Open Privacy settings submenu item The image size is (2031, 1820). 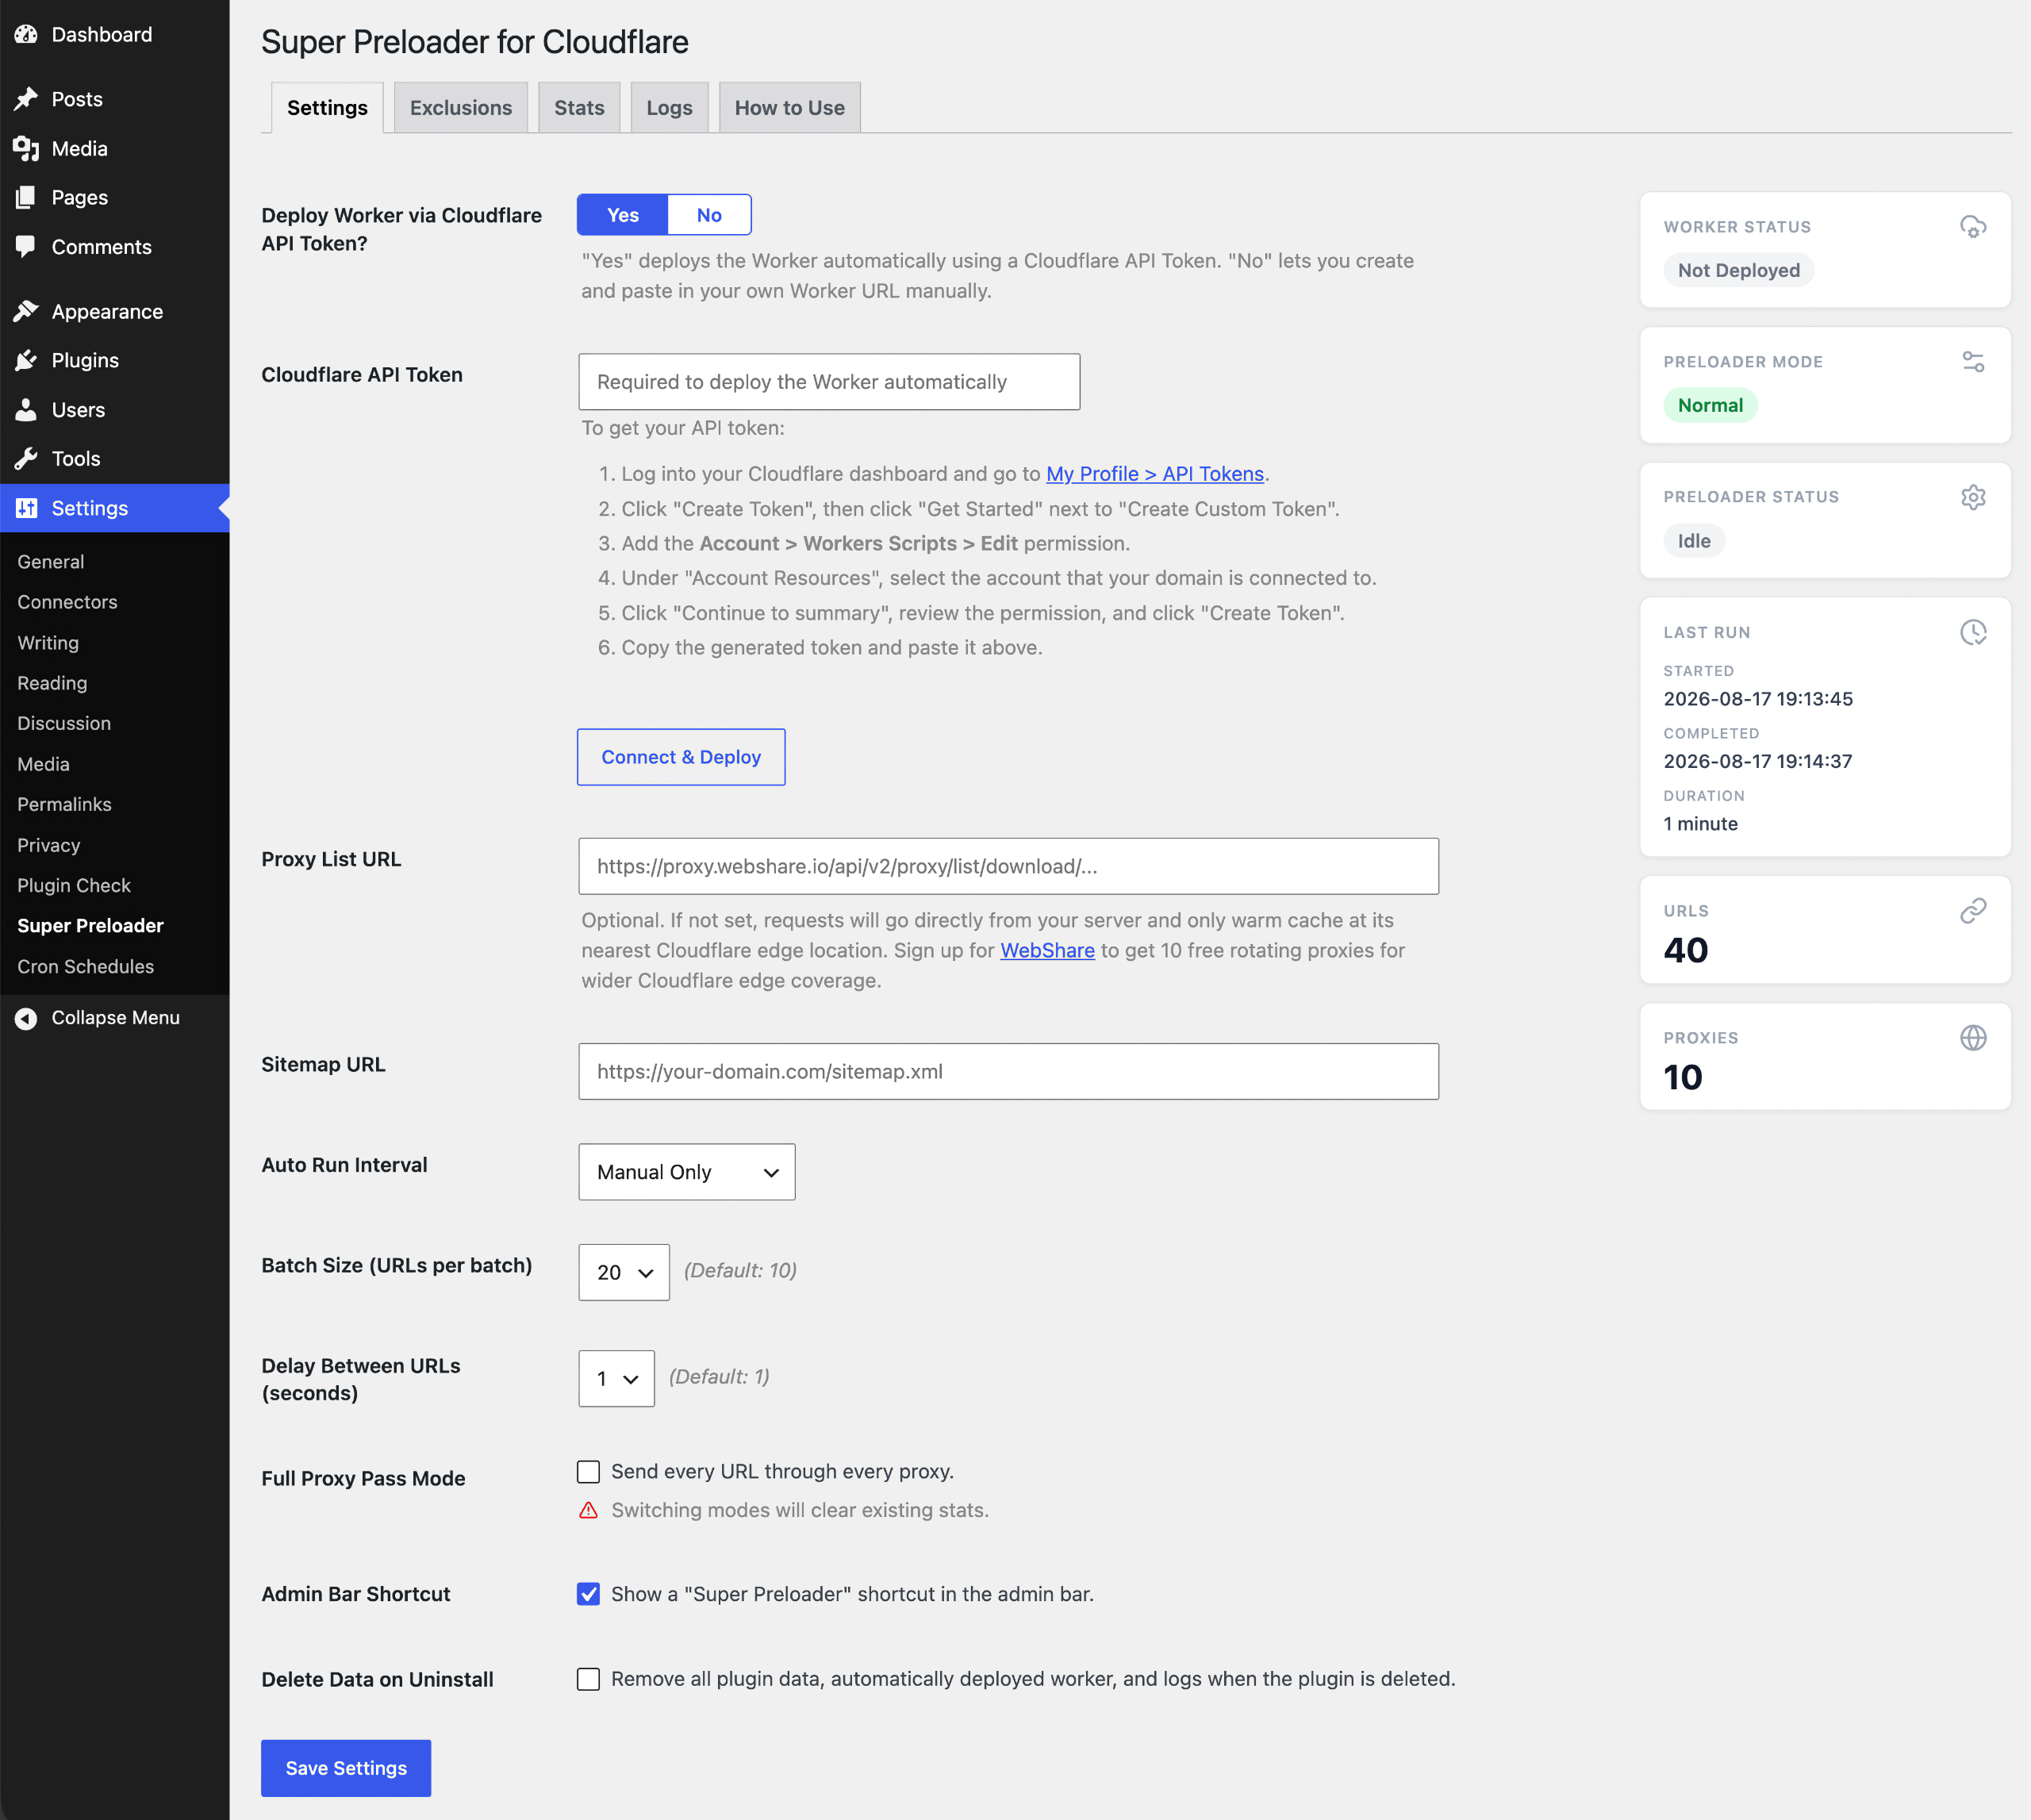click(x=48, y=845)
